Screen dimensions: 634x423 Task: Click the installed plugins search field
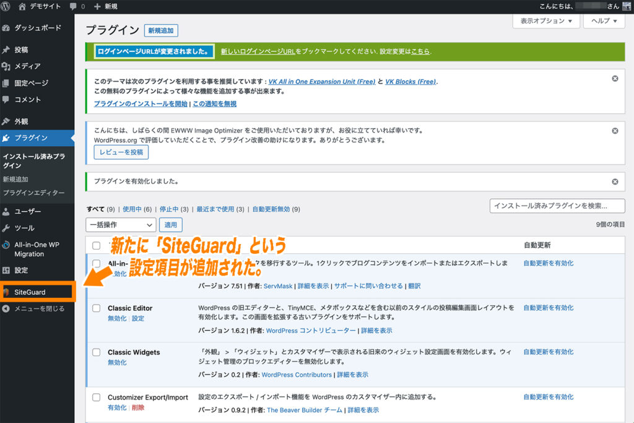click(557, 205)
